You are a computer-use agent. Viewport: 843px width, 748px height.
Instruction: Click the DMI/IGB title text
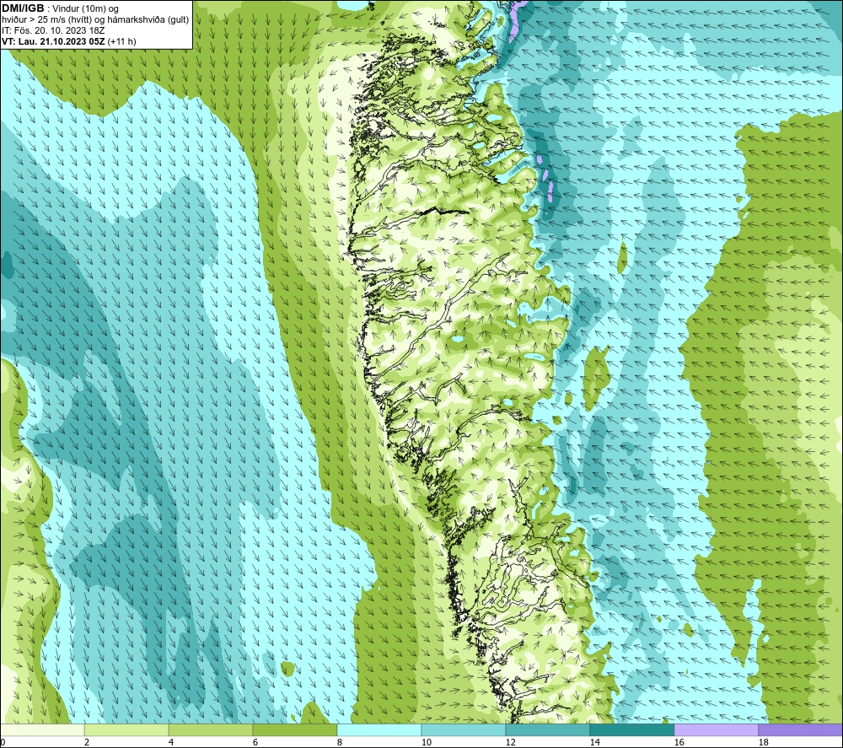(23, 8)
